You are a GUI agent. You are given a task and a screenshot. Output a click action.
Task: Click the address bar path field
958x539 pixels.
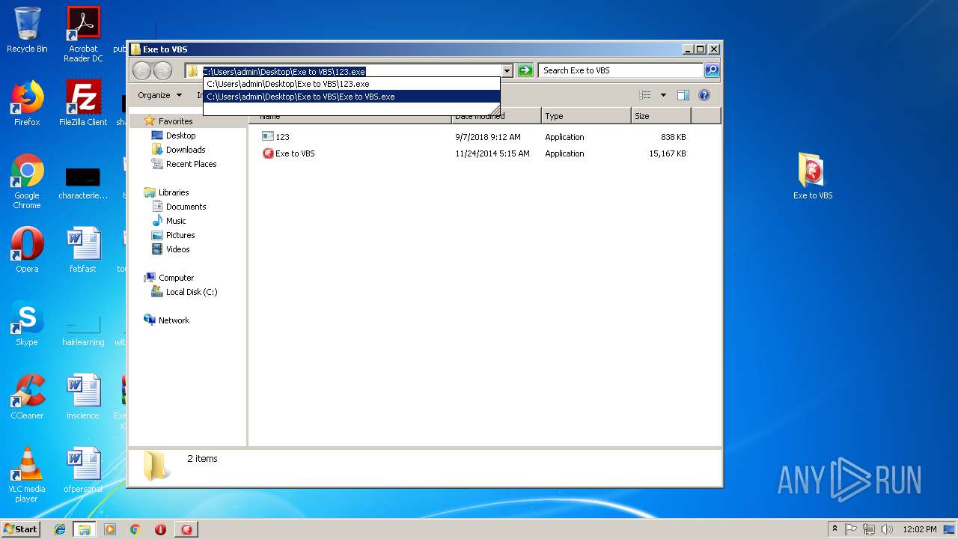(350, 71)
